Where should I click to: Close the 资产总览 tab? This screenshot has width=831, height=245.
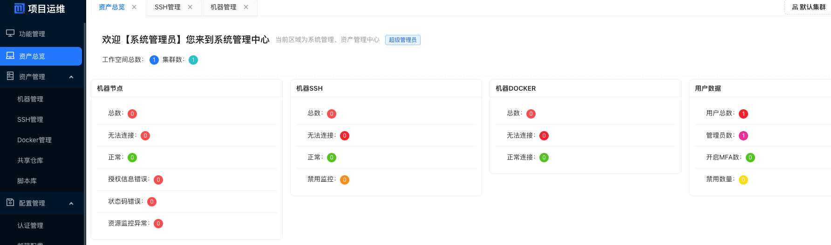134,7
